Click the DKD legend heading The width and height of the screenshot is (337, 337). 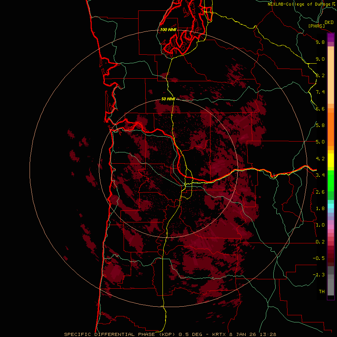[329, 22]
